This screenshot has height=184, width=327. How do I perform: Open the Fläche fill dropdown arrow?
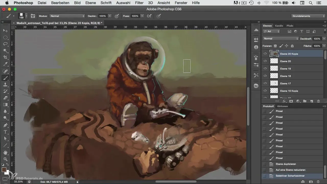324,46
